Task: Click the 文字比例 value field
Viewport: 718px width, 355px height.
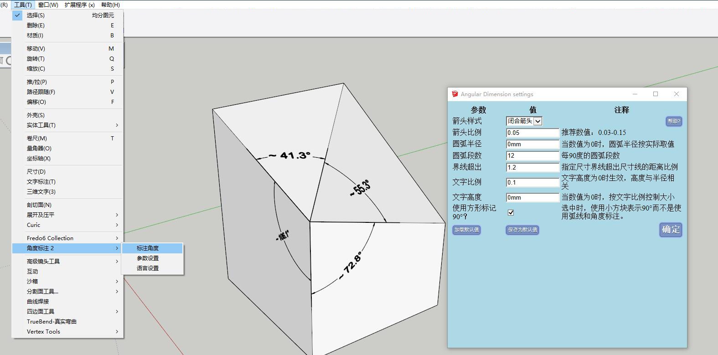Action: [x=532, y=182]
